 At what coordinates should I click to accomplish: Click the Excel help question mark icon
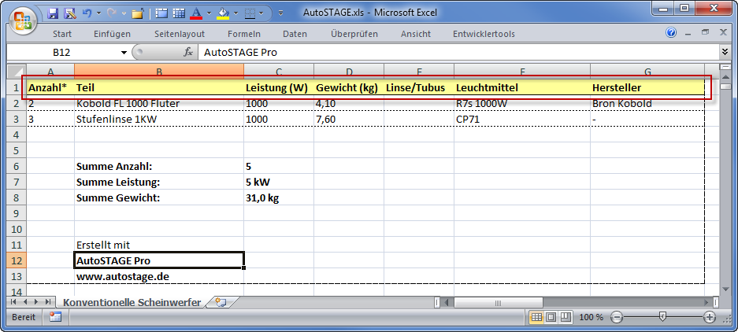(671, 34)
